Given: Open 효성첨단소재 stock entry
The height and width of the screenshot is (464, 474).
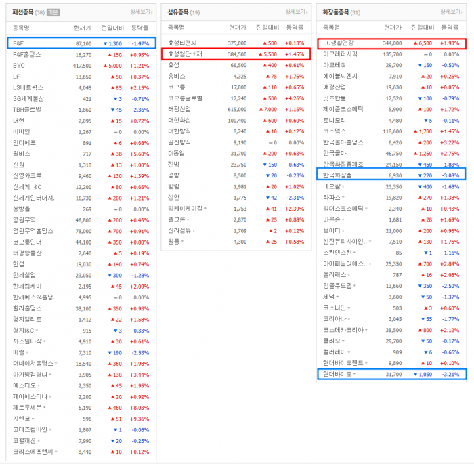Looking at the screenshot, I should tap(185, 54).
